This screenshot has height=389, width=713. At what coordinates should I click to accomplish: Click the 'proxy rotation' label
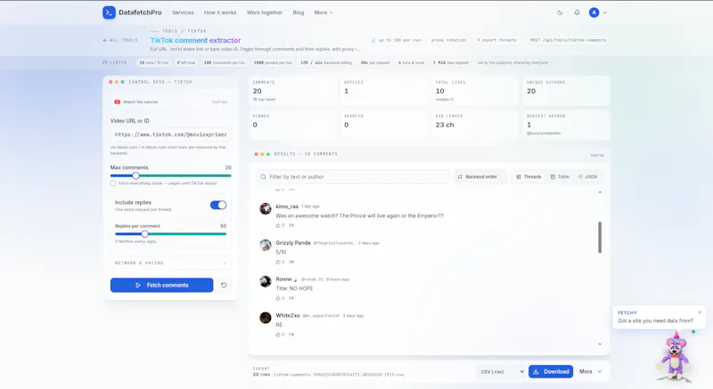click(x=448, y=40)
